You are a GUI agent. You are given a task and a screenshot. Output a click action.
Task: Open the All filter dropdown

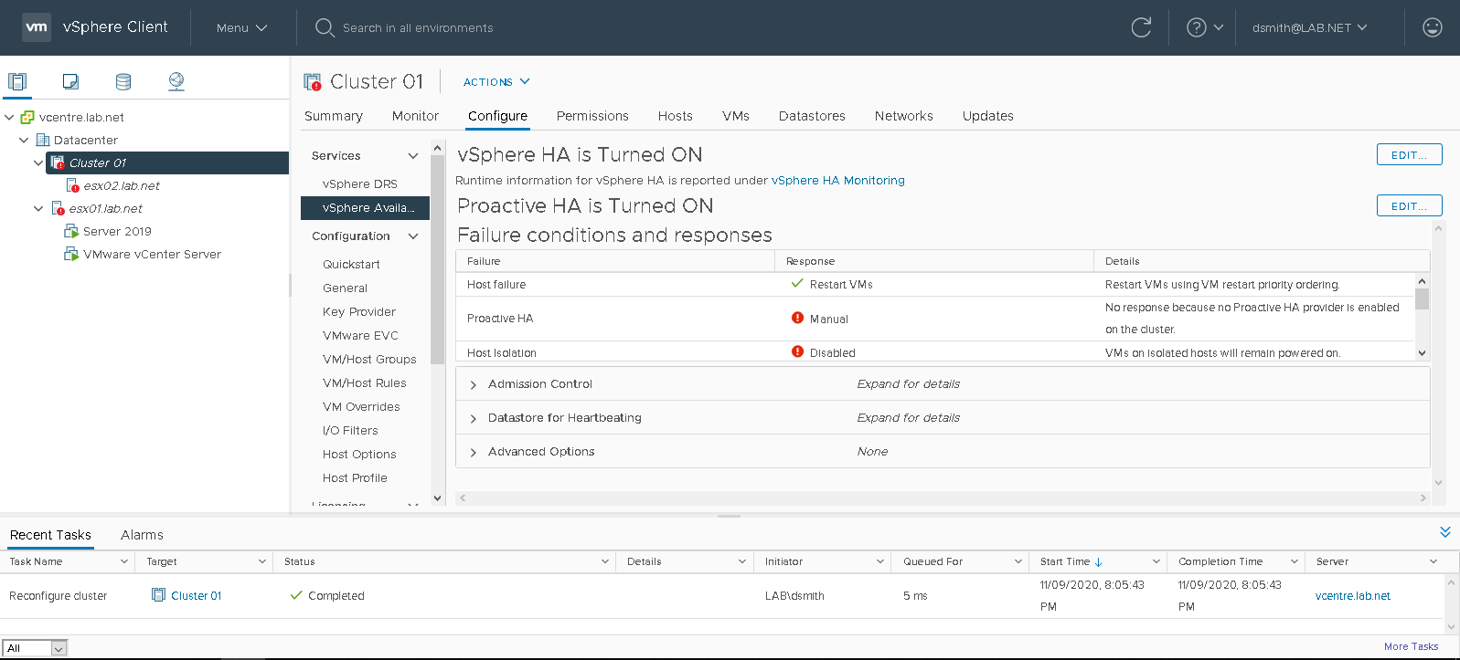tap(35, 648)
